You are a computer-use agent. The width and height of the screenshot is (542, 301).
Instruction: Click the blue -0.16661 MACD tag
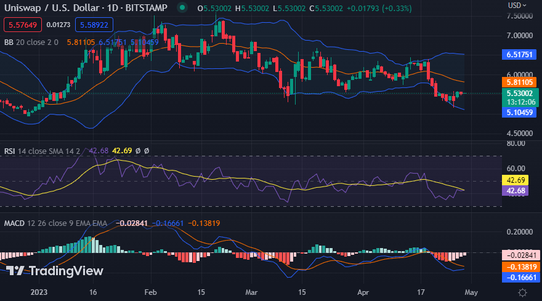[x=520, y=278]
